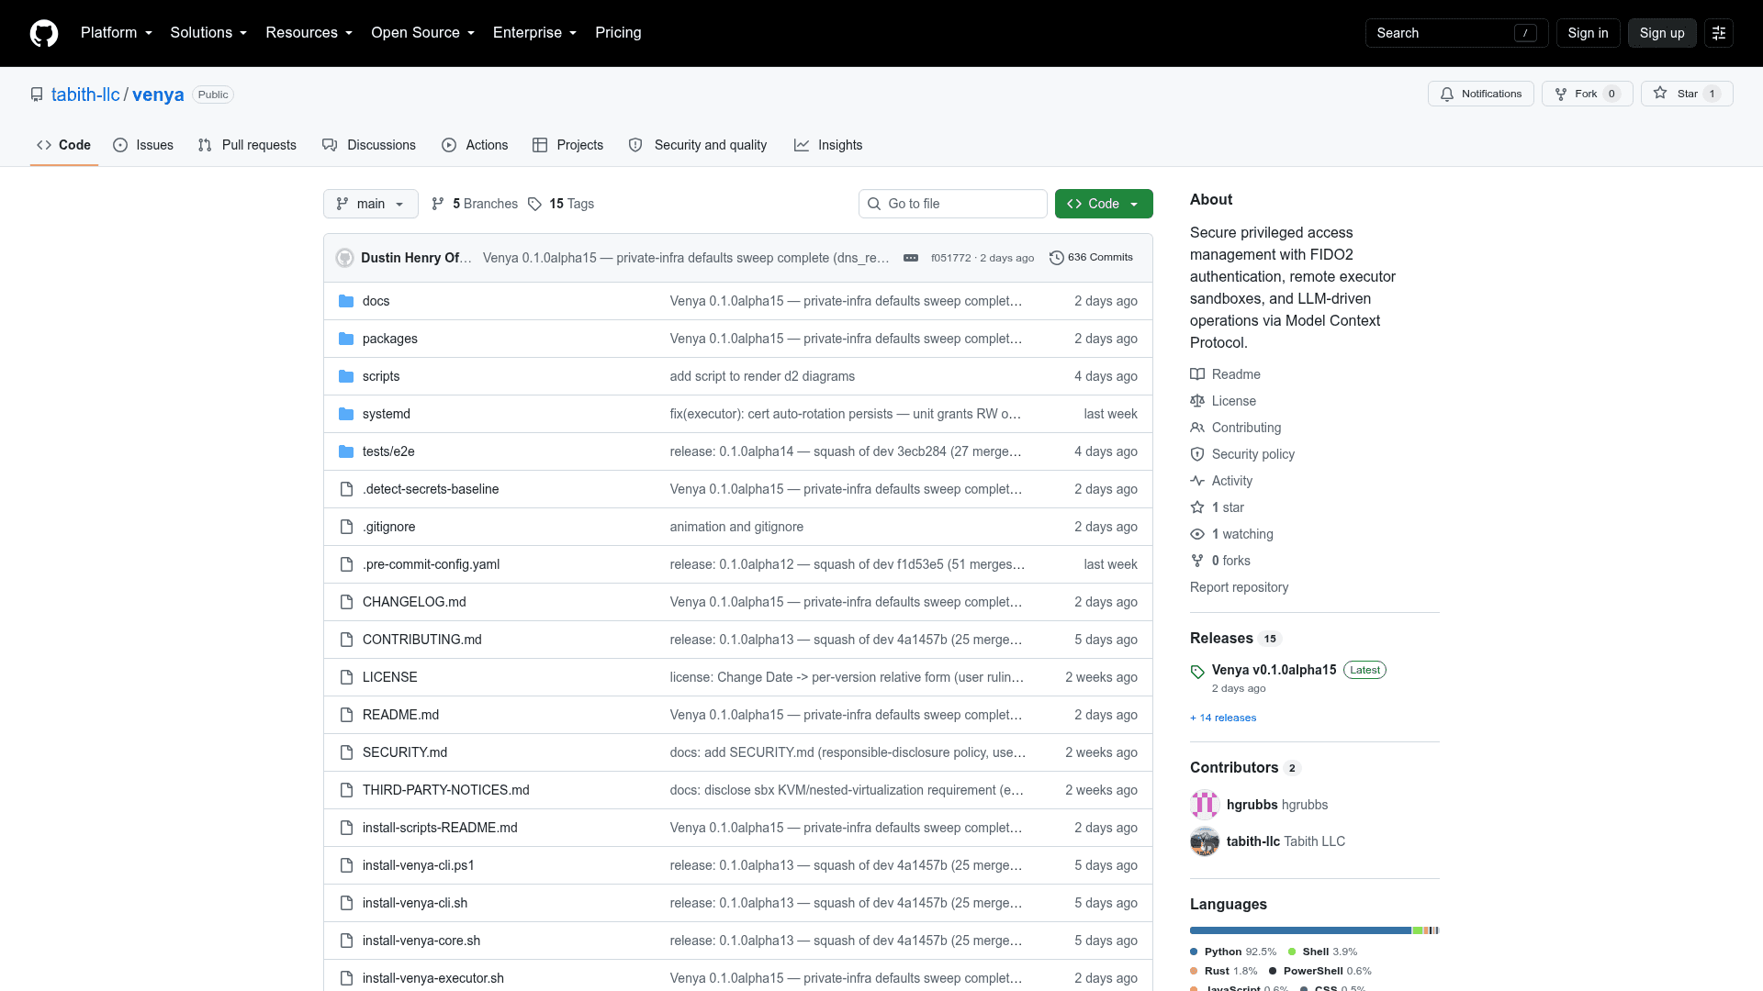This screenshot has height=991, width=1763.
Task: Click the file icon next to LICENSE
Action: (346, 677)
